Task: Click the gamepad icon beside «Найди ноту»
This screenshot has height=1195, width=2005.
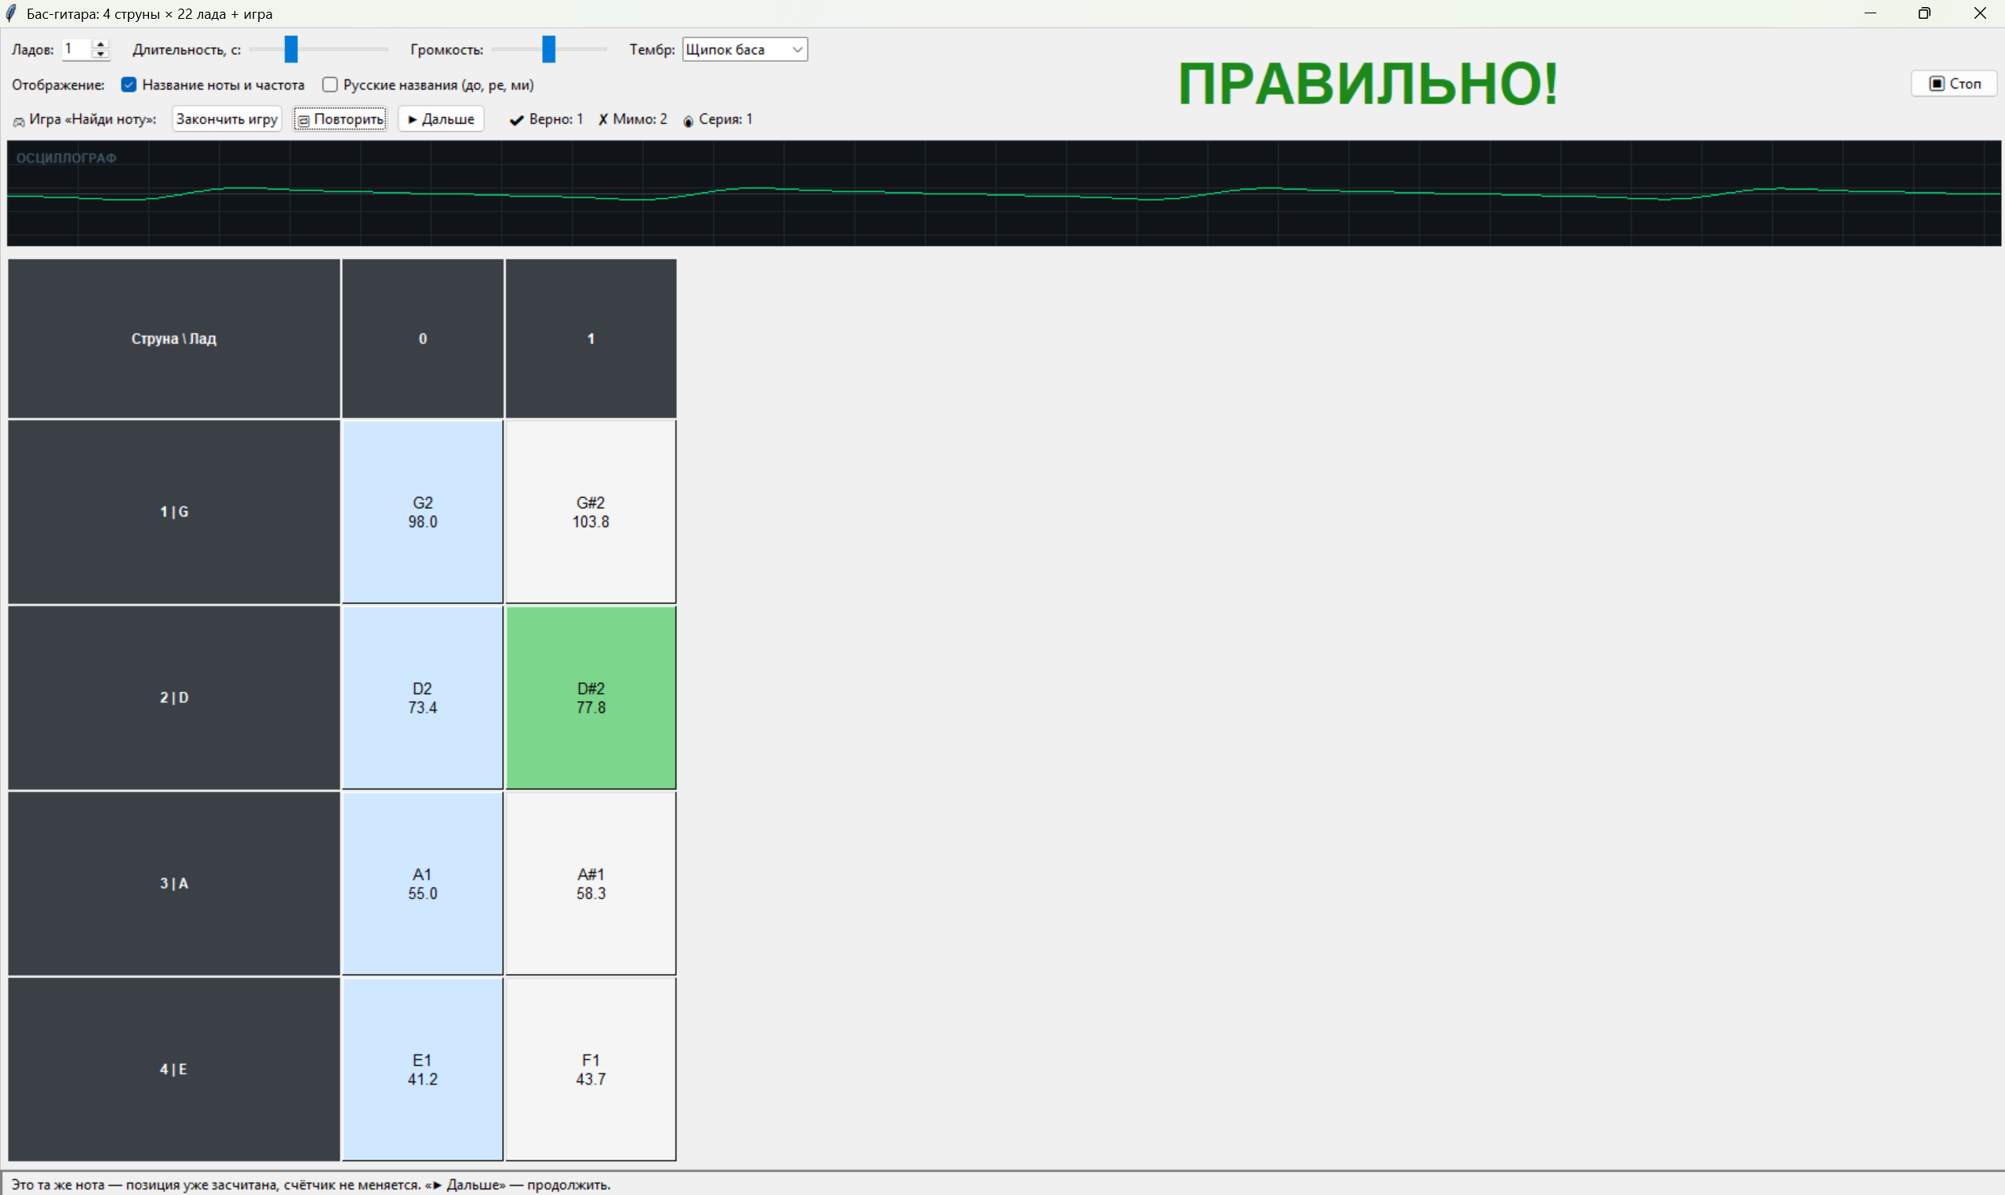Action: click(x=19, y=121)
